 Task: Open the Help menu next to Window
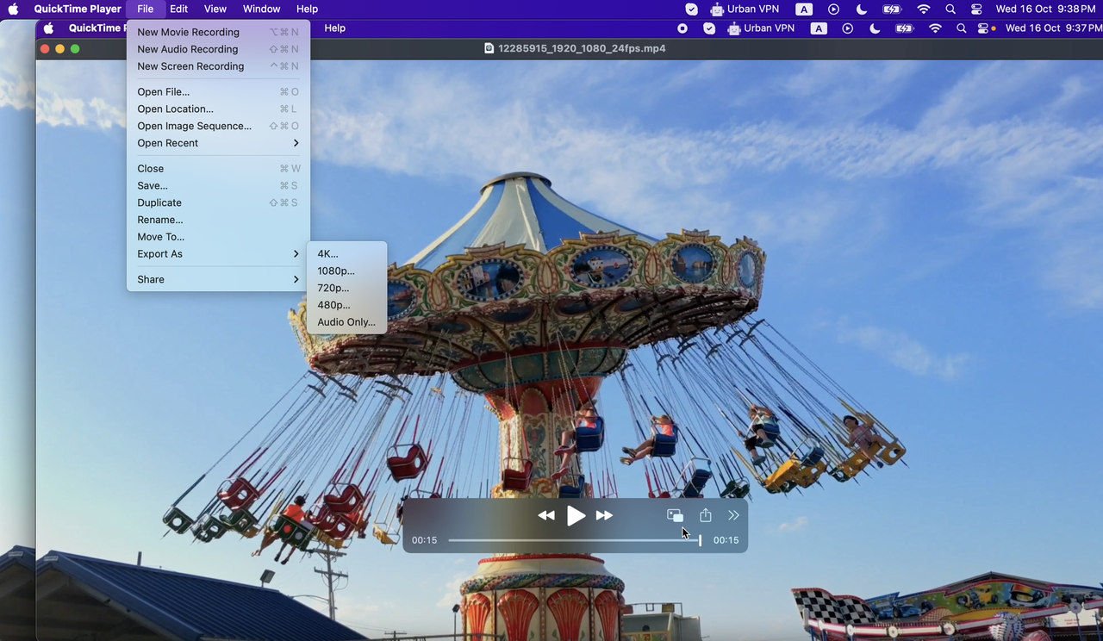(x=307, y=9)
